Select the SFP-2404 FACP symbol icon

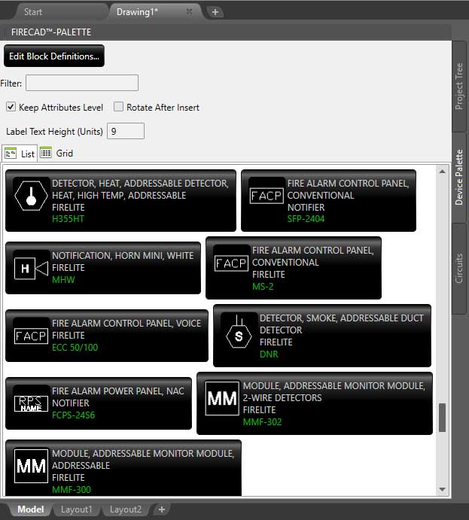pos(266,196)
